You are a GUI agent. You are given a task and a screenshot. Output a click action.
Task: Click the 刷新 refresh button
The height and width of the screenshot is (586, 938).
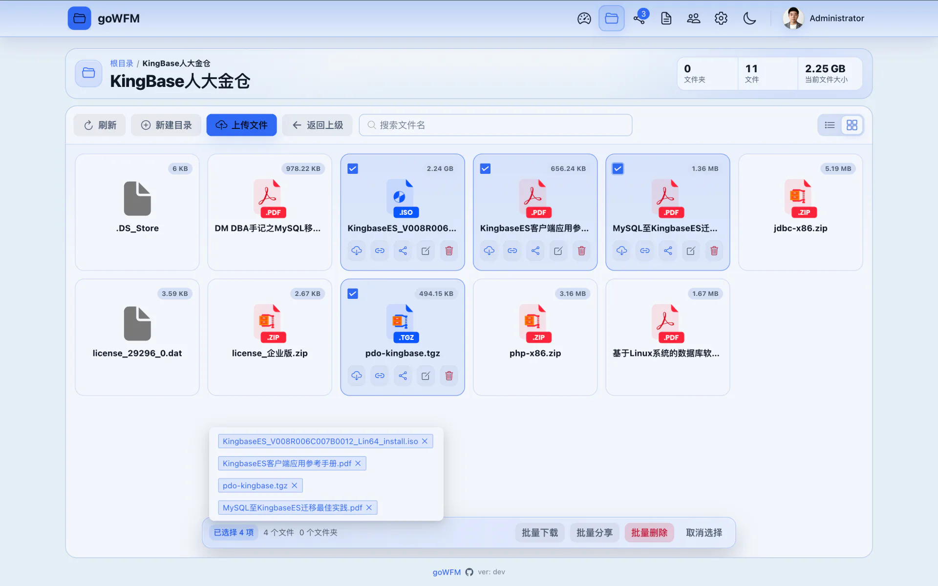click(x=100, y=126)
